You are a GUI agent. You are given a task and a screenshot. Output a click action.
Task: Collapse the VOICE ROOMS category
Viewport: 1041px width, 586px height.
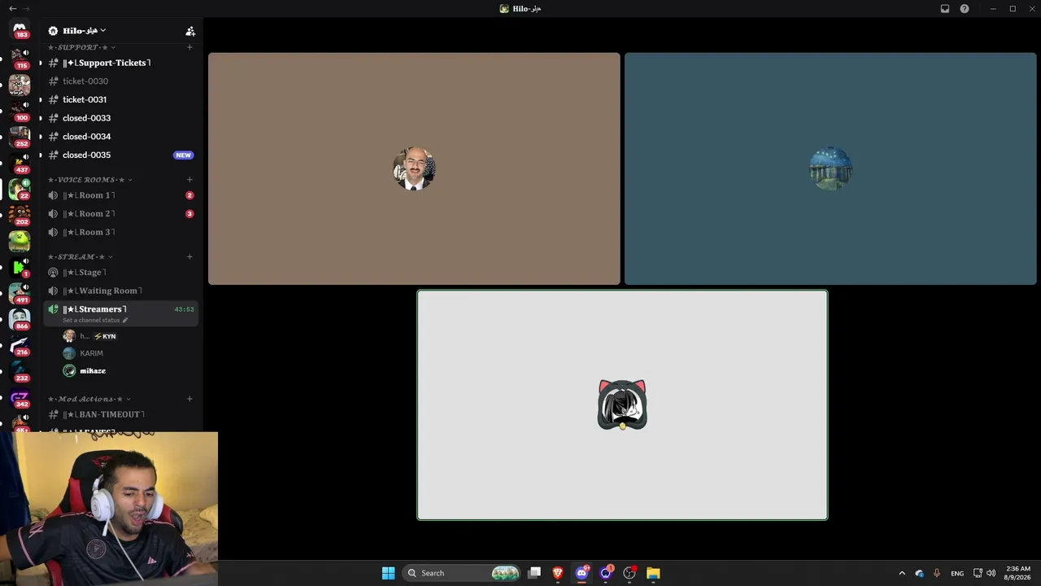(90, 180)
